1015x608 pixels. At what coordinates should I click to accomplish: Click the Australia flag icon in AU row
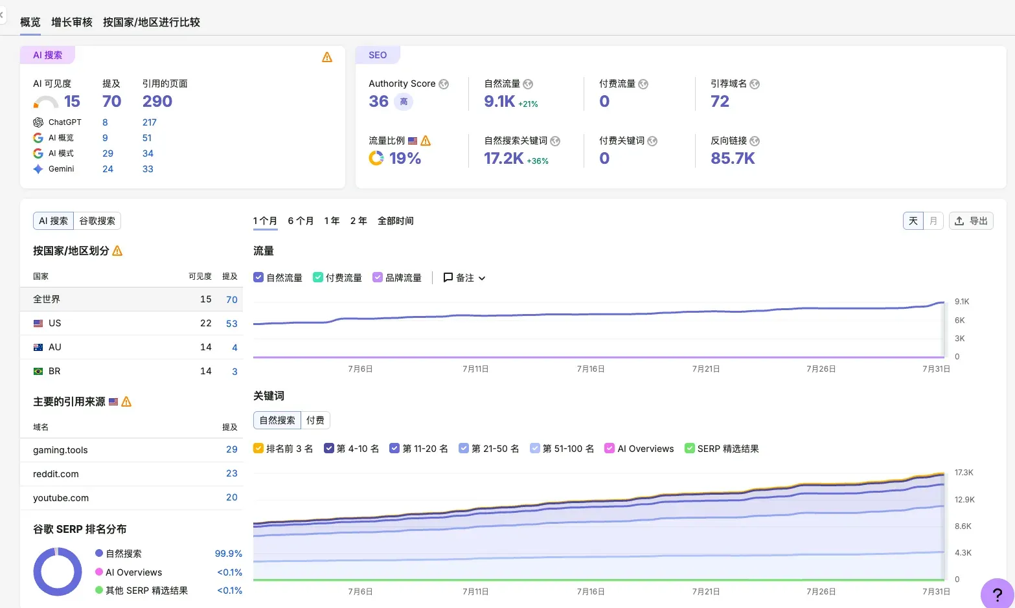[x=38, y=347]
